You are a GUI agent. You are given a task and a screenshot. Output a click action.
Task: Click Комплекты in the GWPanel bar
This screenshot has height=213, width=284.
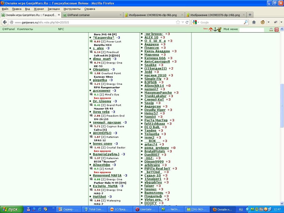[25, 29]
